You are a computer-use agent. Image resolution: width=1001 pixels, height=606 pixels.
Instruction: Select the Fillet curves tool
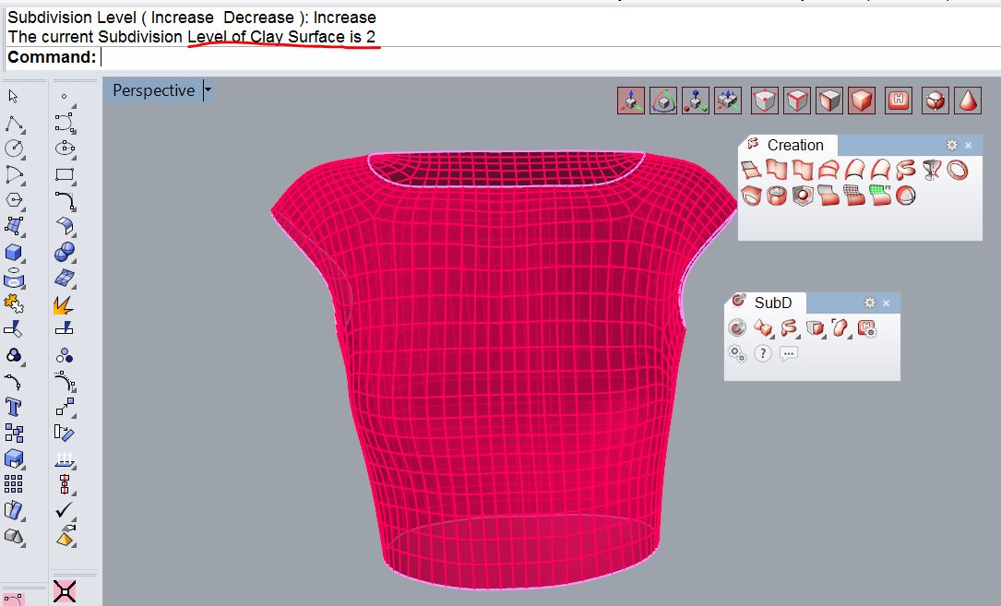[65, 200]
